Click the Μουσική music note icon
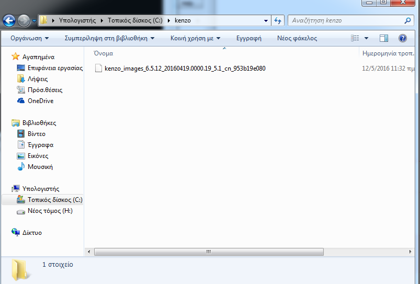The image size is (420, 284). (21, 167)
